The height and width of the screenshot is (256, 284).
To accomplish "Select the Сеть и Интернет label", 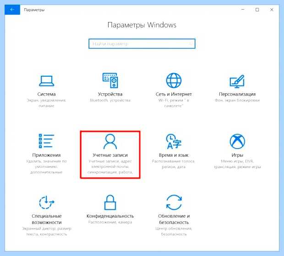I will (x=174, y=94).
